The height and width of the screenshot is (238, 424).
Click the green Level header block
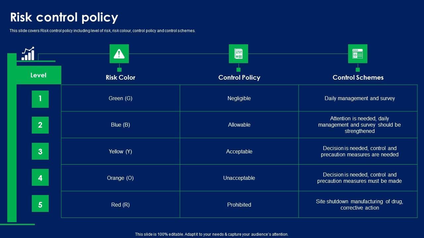click(38, 75)
